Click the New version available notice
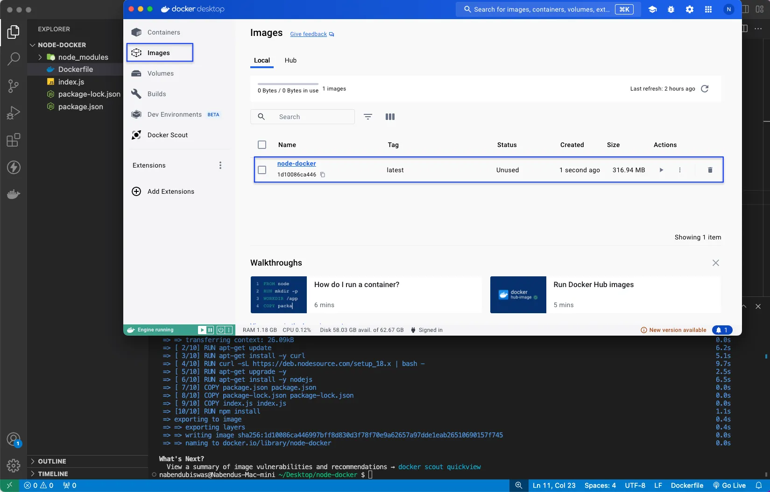This screenshot has width=770, height=492. tap(673, 330)
